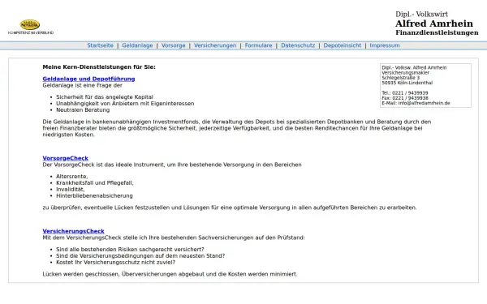487x304 pixels.
Task: Click the Fax: 0221 / 9439938 line
Action: click(405, 98)
